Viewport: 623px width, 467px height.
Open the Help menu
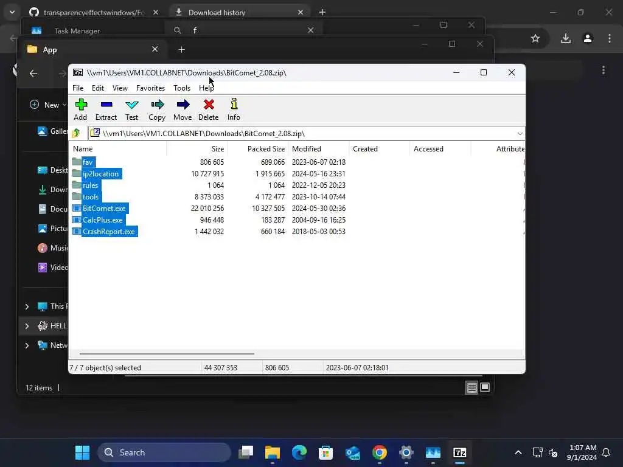(x=206, y=88)
